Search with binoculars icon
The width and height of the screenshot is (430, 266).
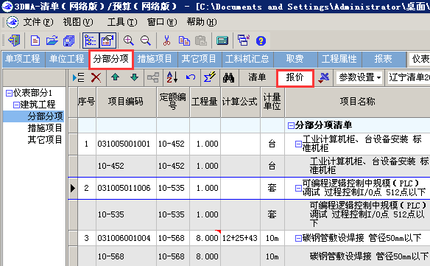228,77
